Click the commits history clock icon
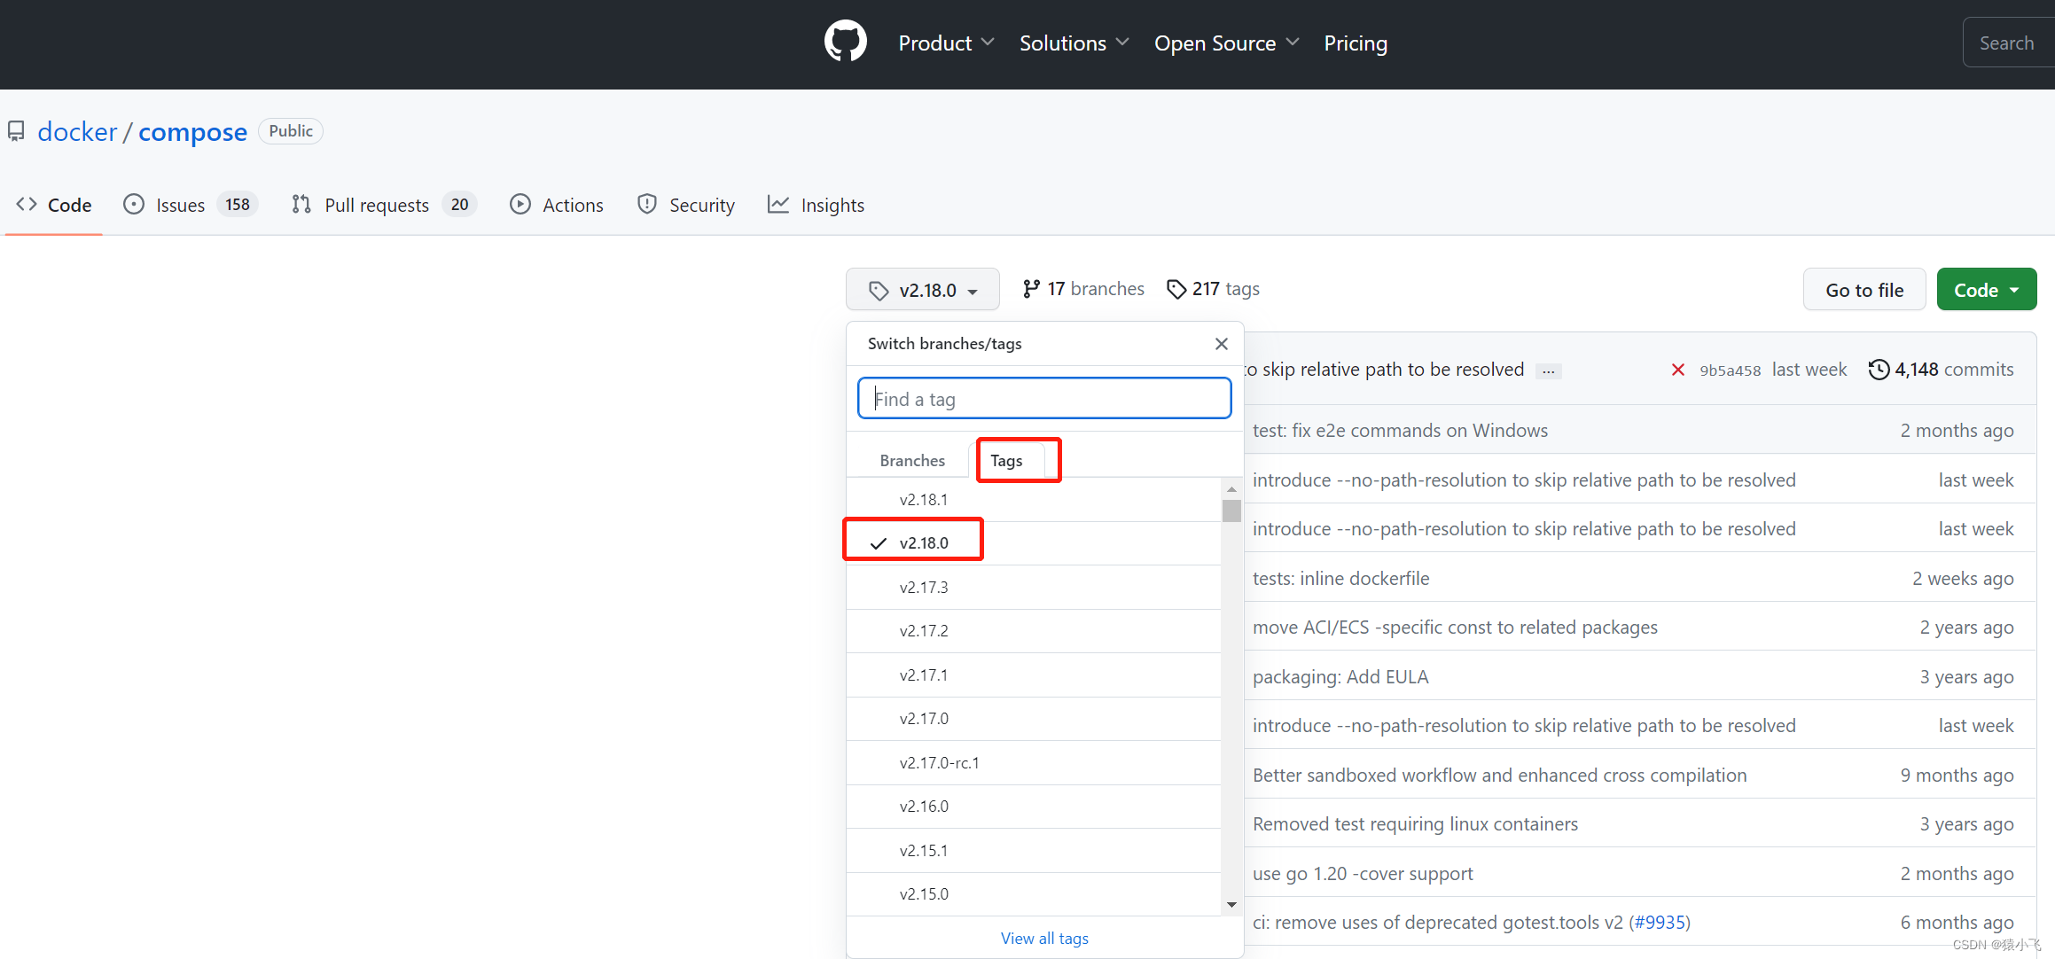This screenshot has height=959, width=2055. tap(1879, 370)
